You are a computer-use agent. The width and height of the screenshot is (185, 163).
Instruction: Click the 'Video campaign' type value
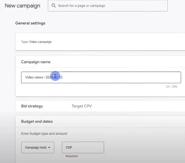click(40, 42)
